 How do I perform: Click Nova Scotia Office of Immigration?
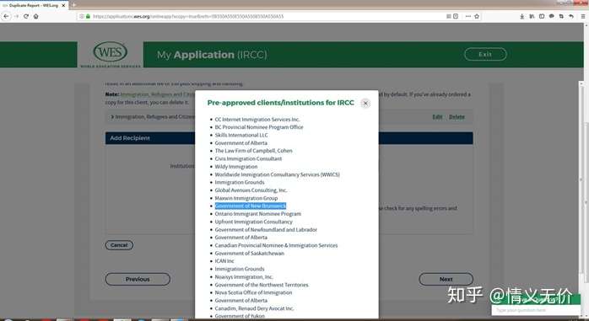253,292
